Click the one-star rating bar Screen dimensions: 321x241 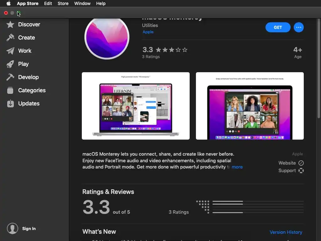click(x=258, y=213)
